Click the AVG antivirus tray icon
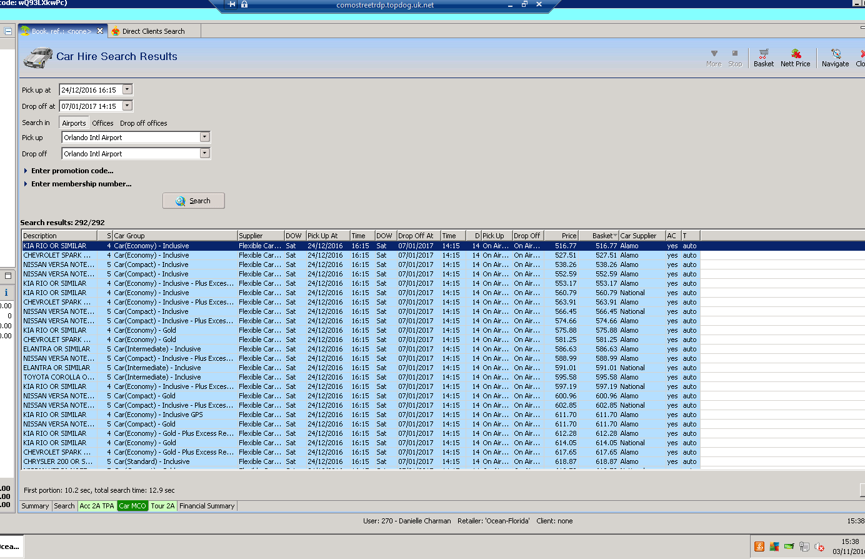The height and width of the screenshot is (559, 865). (774, 546)
